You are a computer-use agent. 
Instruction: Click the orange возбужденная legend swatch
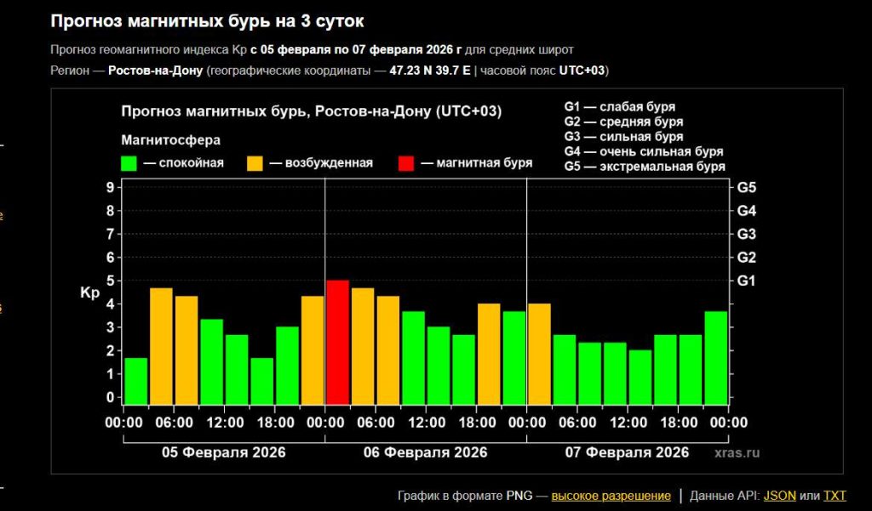tap(255, 163)
